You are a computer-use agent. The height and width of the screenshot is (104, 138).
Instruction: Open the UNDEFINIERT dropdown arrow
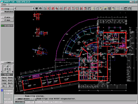point(36,99)
